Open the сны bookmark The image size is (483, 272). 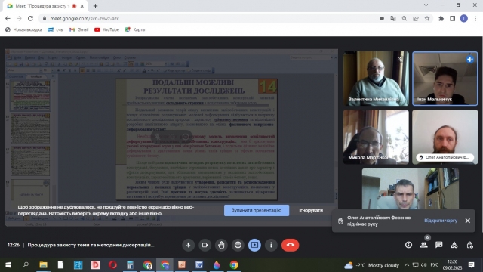point(55,29)
